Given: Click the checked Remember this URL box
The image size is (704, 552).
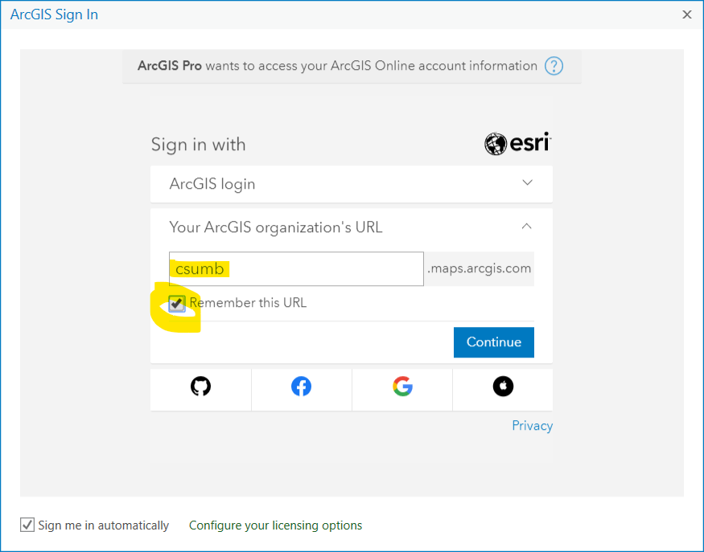Looking at the screenshot, I should (176, 303).
